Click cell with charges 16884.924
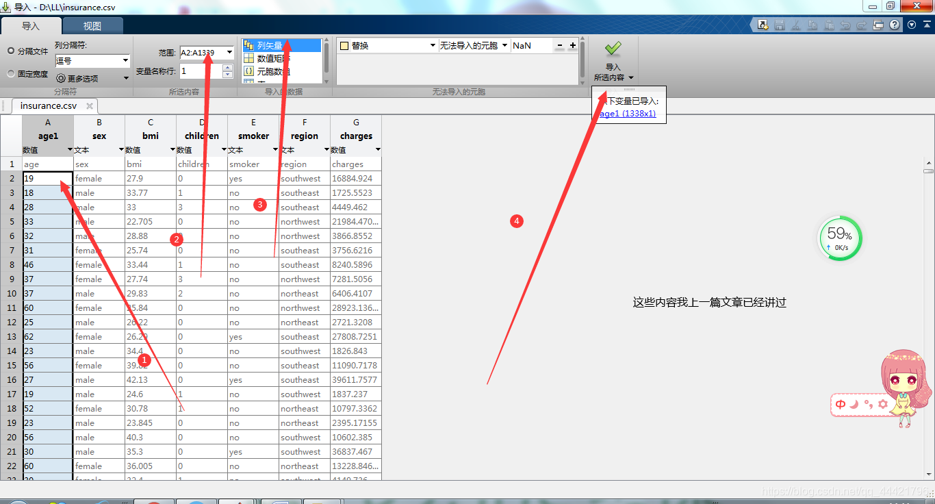This screenshot has height=504, width=935. pyautogui.click(x=356, y=178)
